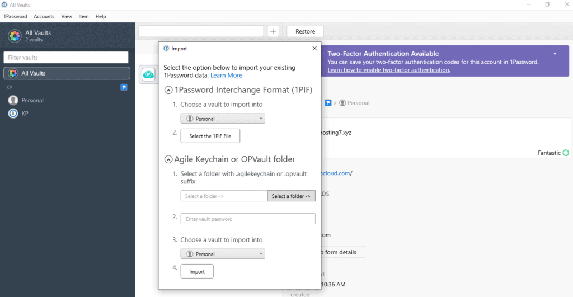Viewport: 573px width, 297px height.
Task: Collapse the 1Password Interchange Format section
Action: [168, 90]
